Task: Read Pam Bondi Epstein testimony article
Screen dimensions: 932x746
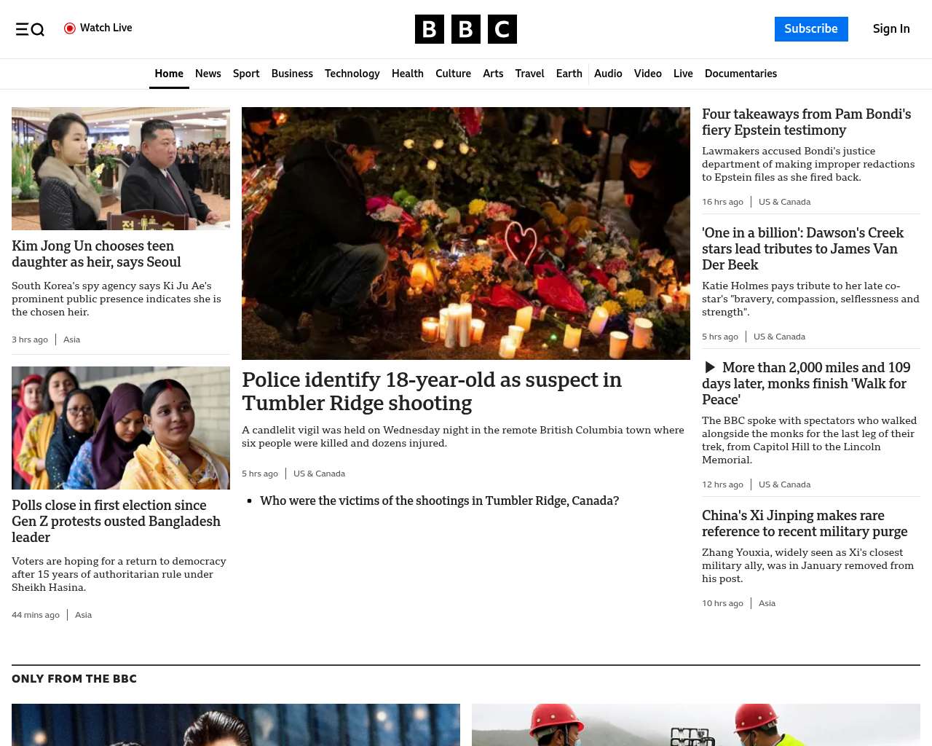Action: [806, 122]
